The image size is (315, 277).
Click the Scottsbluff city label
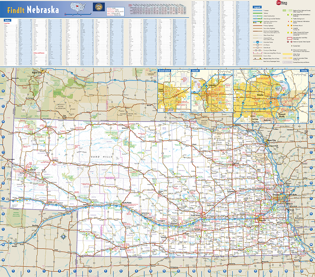pyautogui.click(x=31, y=170)
